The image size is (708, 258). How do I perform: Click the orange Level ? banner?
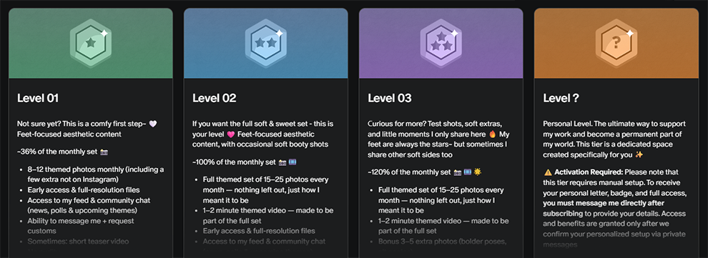tap(616, 44)
